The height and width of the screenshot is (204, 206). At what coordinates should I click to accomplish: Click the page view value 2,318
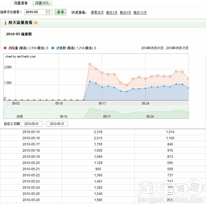(x=98, y=132)
